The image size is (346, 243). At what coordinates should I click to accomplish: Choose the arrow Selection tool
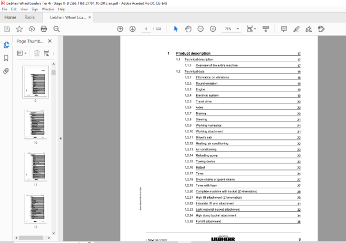pyautogui.click(x=176, y=29)
